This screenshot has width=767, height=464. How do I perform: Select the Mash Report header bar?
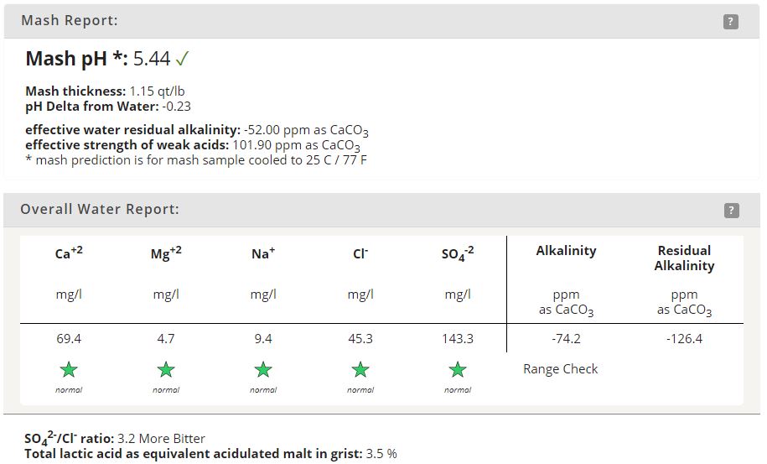pos(381,21)
